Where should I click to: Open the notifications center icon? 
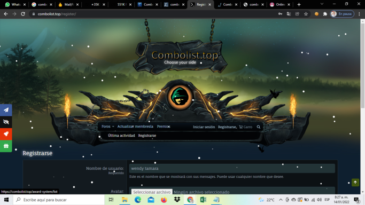(357, 200)
